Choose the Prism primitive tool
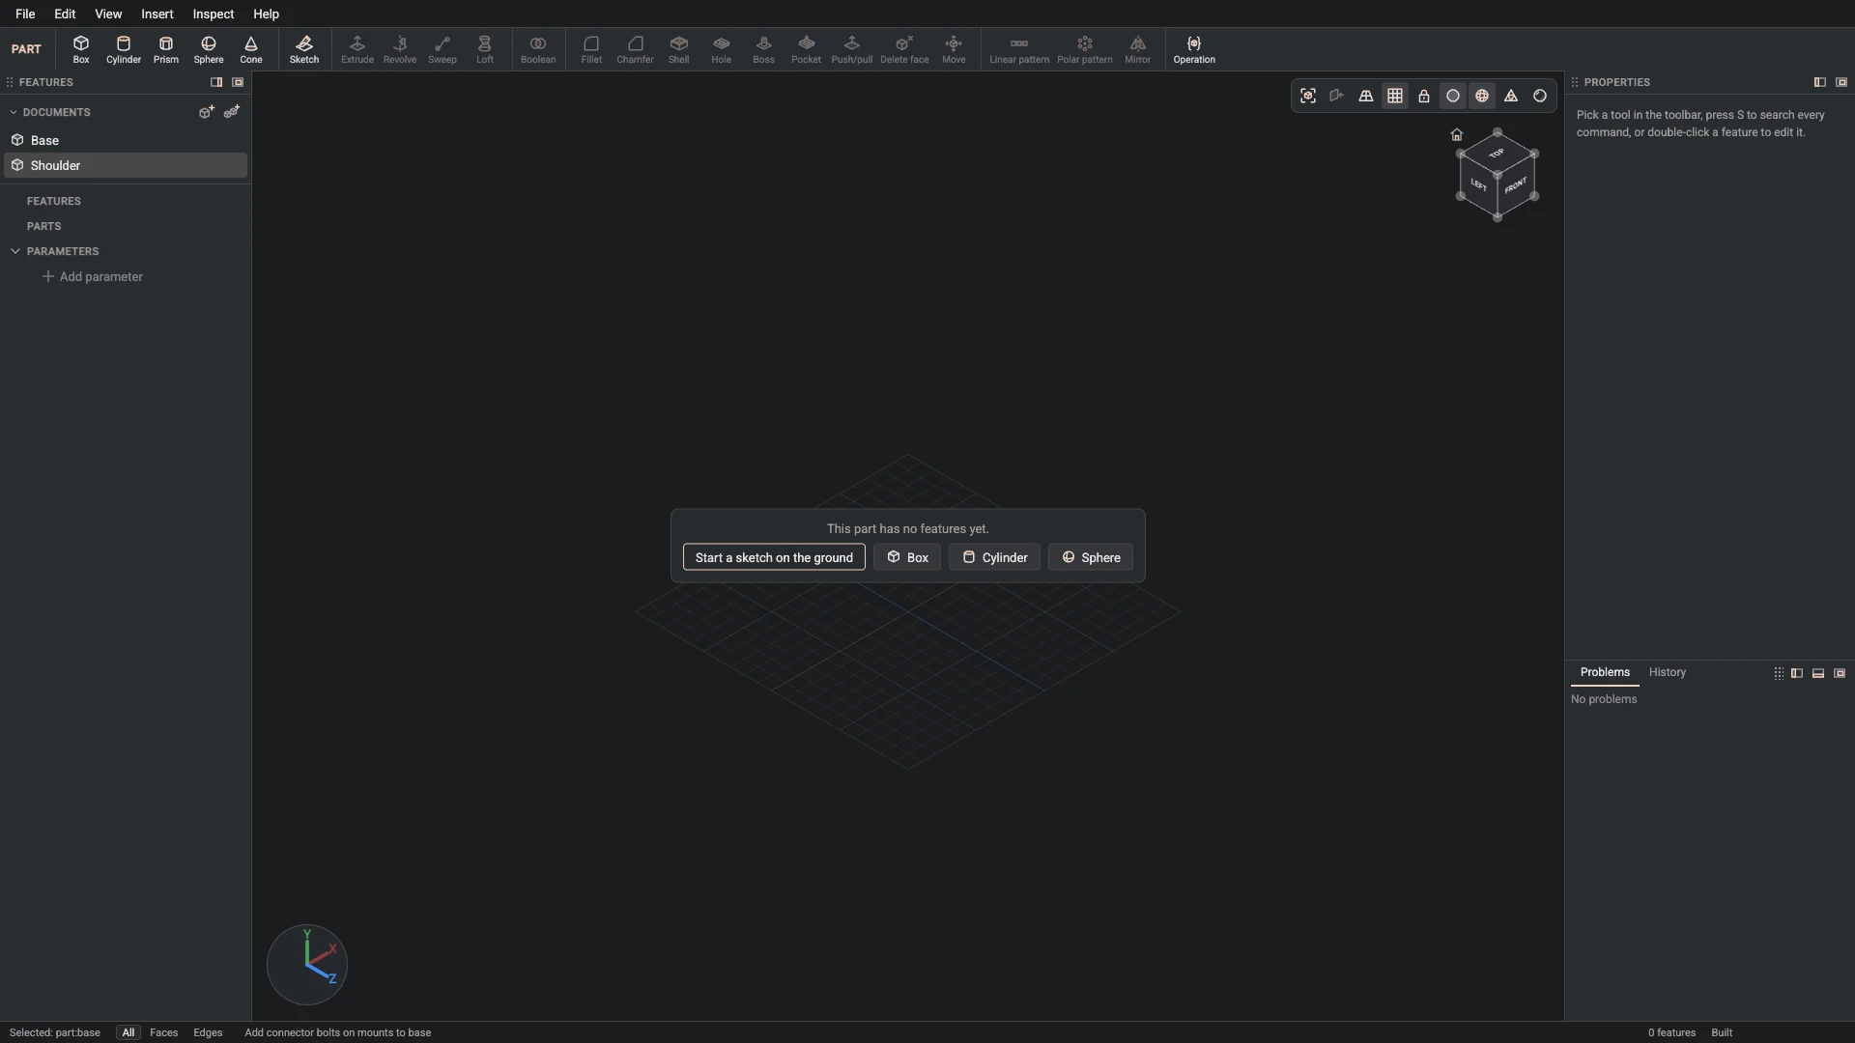The image size is (1855, 1043). pyautogui.click(x=166, y=49)
